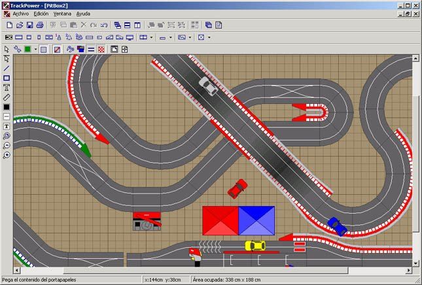Save the track with floppy disk icon
This screenshot has height=285, width=422.
[x=29, y=25]
